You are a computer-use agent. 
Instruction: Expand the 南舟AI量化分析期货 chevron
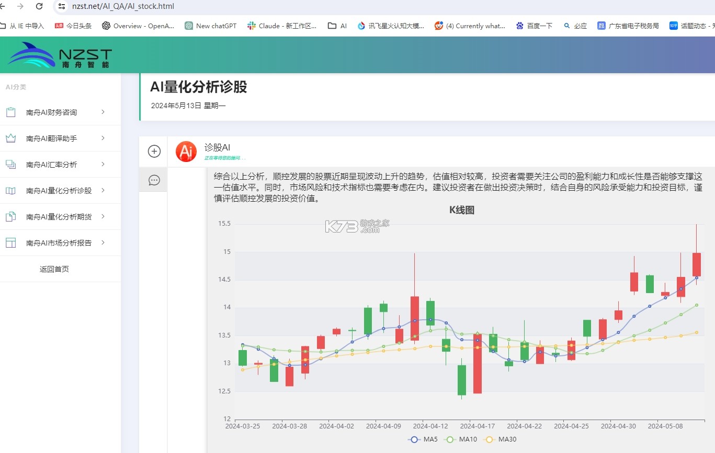103,216
